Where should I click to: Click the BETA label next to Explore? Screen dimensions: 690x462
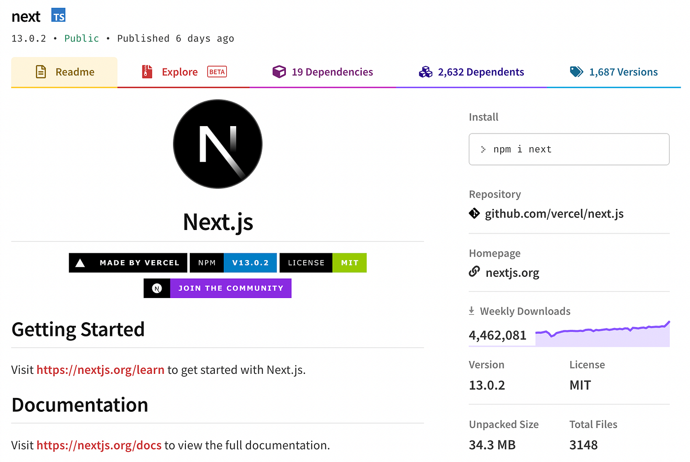tap(217, 72)
